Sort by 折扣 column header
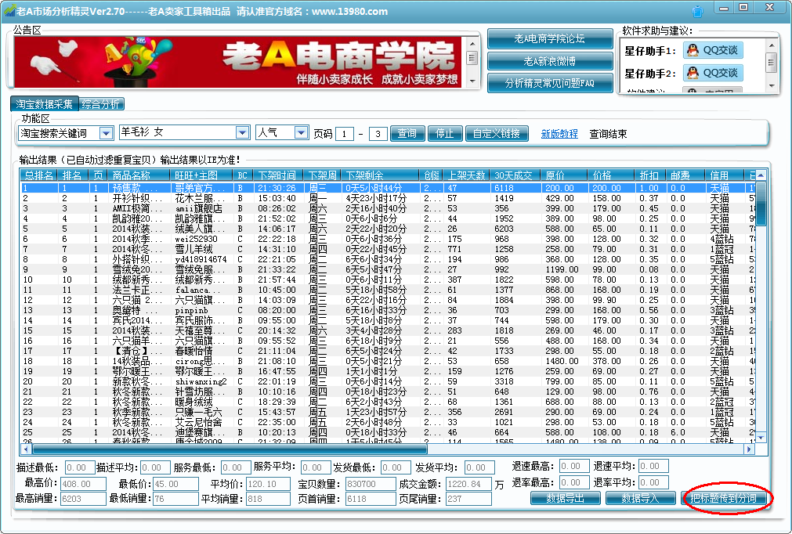Image resolution: width=792 pixels, height=534 pixels. click(649, 175)
